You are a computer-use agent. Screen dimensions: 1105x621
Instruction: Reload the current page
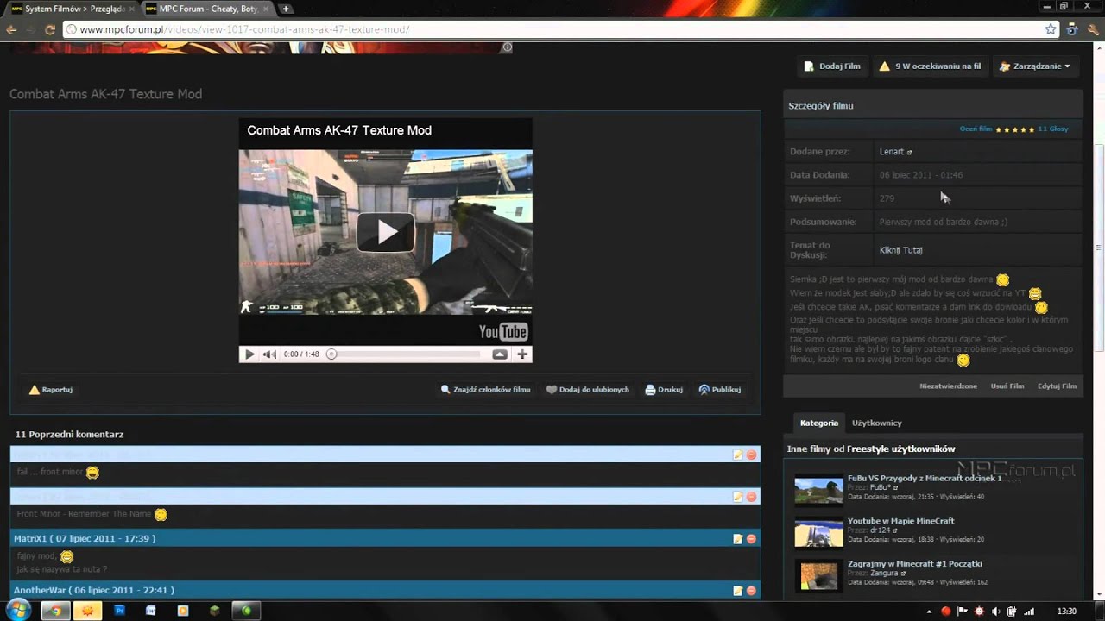click(50, 29)
